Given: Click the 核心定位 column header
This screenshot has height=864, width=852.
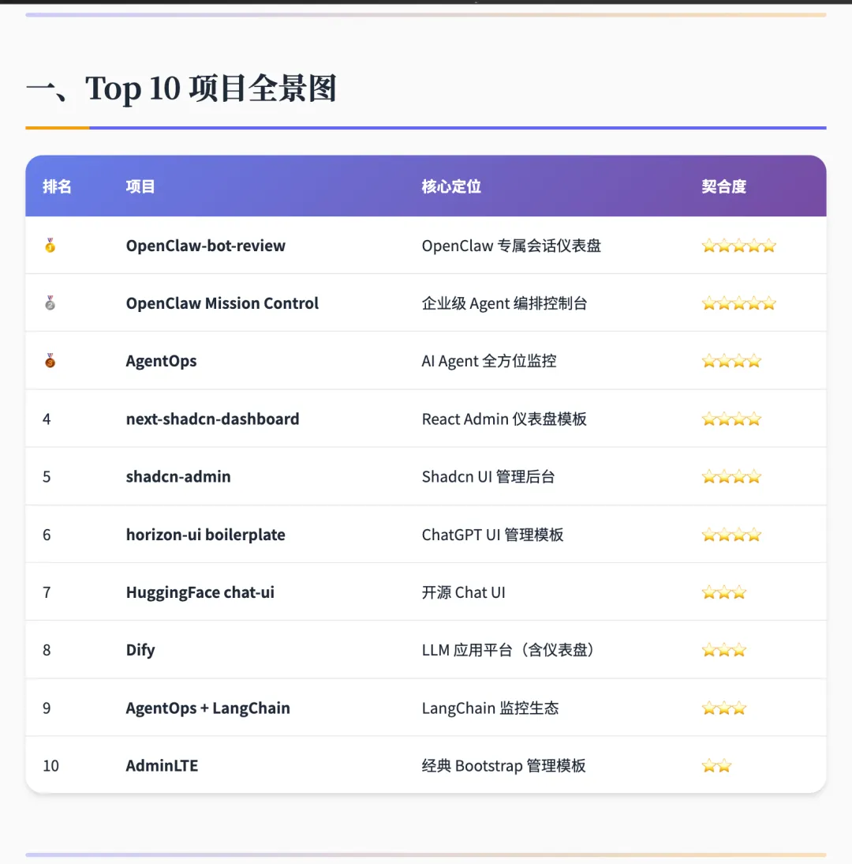Looking at the screenshot, I should [451, 186].
